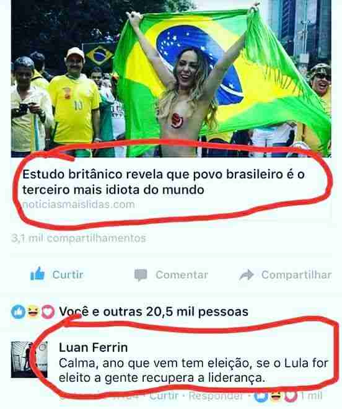Visit the noticiasmaislidas.com source link
Image resolution: width=342 pixels, height=409 pixels.
click(79, 205)
